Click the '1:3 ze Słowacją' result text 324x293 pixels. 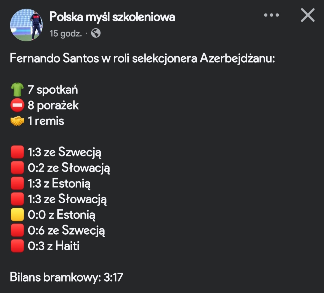[67, 199]
